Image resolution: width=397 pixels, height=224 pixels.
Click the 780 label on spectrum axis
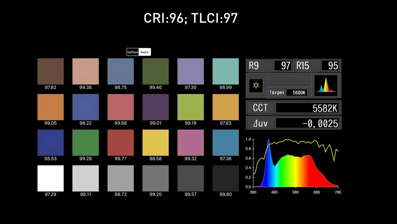click(338, 192)
